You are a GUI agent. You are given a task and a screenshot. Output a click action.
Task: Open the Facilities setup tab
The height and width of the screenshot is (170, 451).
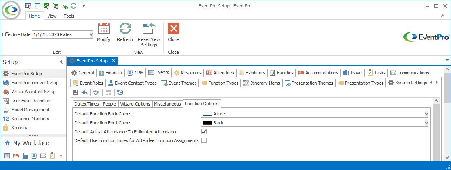282,73
